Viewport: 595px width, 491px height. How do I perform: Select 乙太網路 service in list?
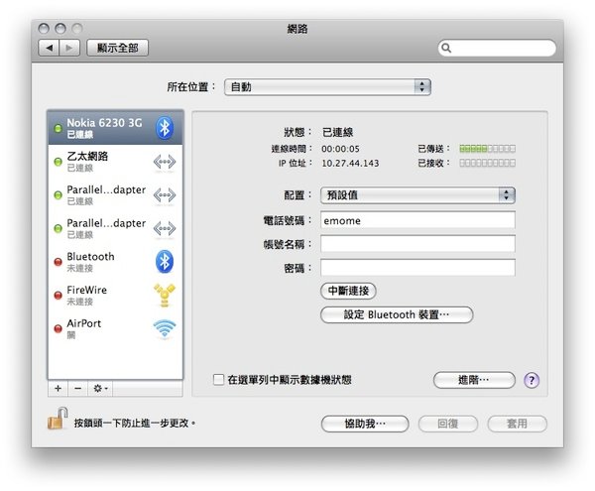click(x=115, y=162)
